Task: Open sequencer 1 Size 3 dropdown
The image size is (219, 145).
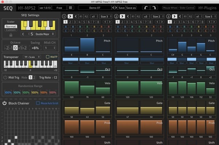Action: tap(106, 16)
